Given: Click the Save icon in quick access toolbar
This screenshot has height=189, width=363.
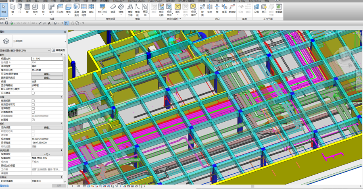Looking at the screenshot, I should pyautogui.click(x=7, y=23).
